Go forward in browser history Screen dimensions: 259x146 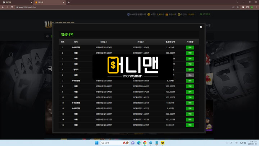(7, 7)
